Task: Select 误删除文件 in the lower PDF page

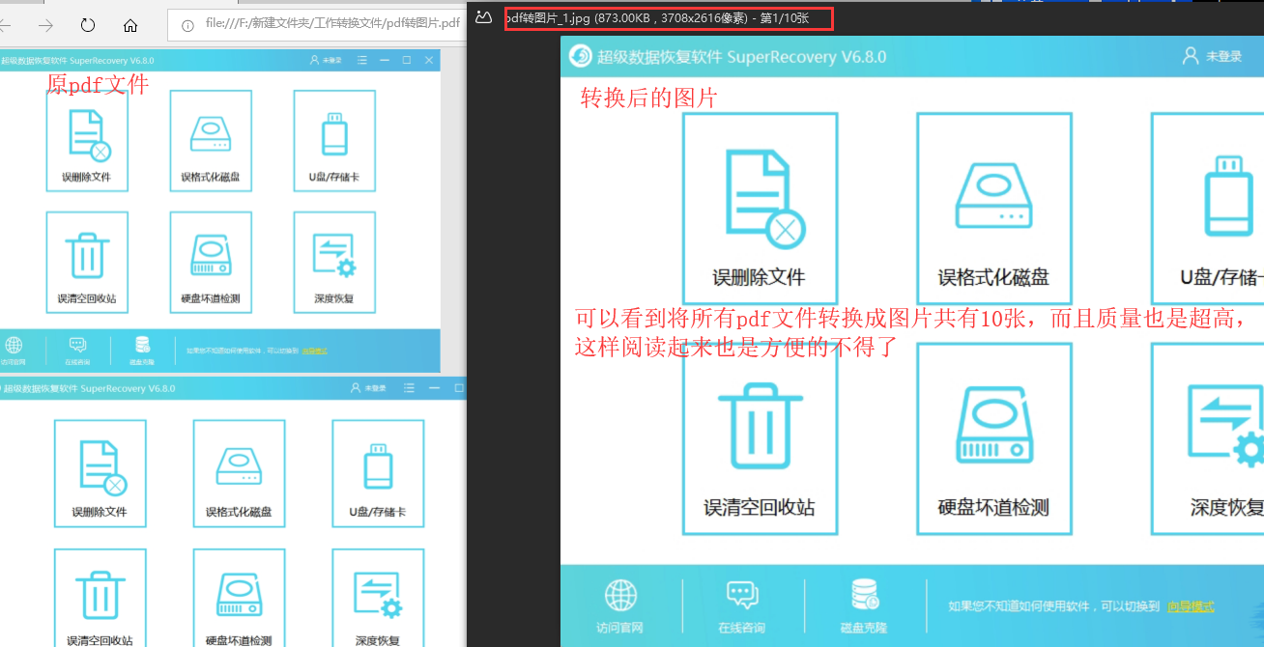Action: 100,473
